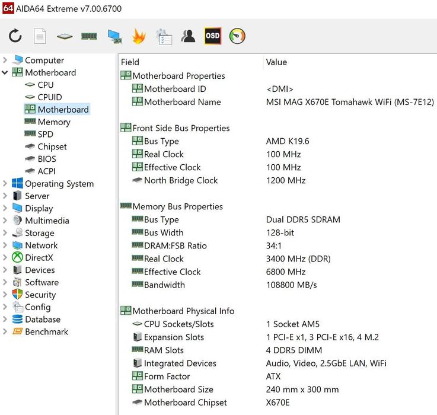
Task: Expand the DirectX tree node
Action: [x=5, y=257]
